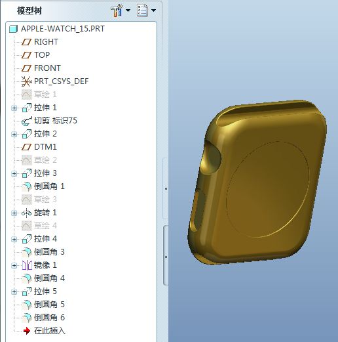The height and width of the screenshot is (342, 338).
Task: Select the 镜像 1 label
Action: pos(45,265)
